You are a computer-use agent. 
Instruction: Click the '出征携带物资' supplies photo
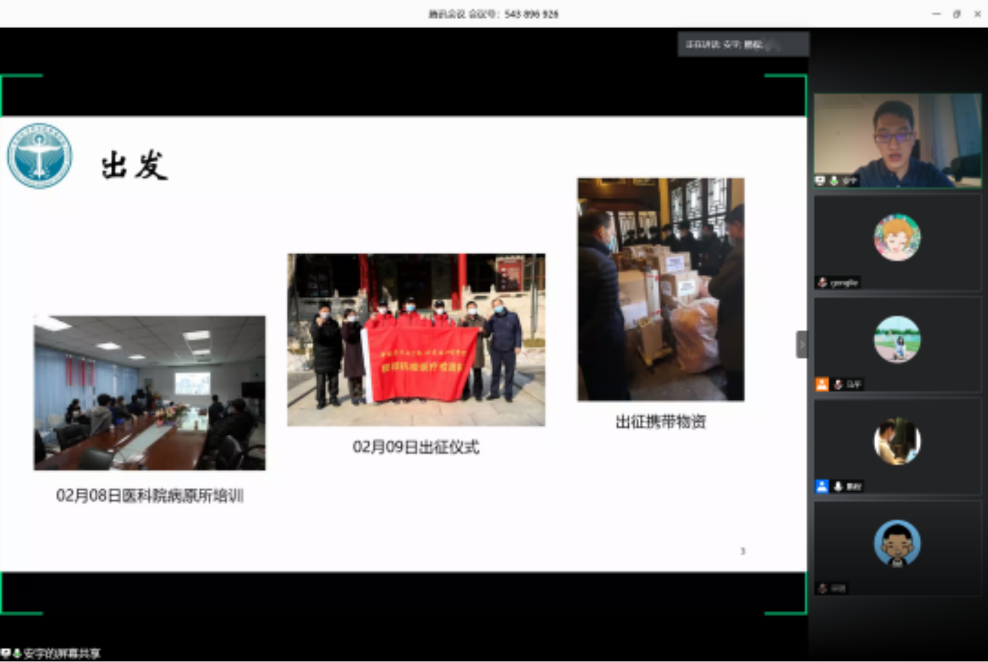pyautogui.click(x=660, y=289)
